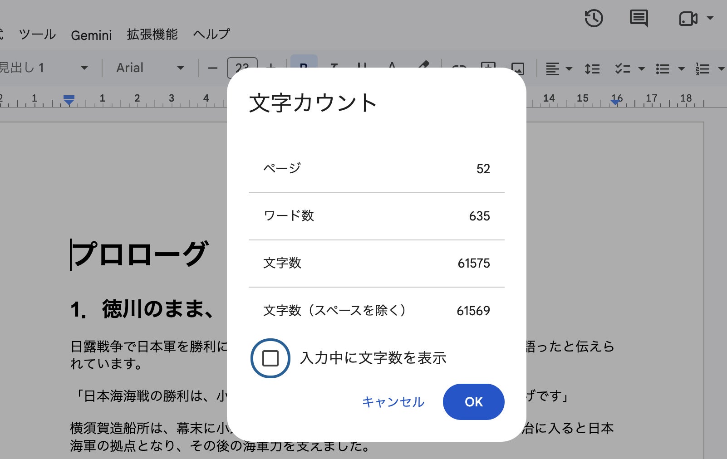This screenshot has width=727, height=459.
Task: Open the 拡張機能 menu
Action: 152,34
